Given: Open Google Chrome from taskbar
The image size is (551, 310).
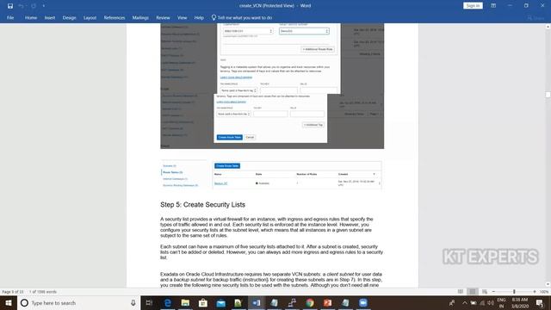Looking at the screenshot, I should pyautogui.click(x=310, y=302).
